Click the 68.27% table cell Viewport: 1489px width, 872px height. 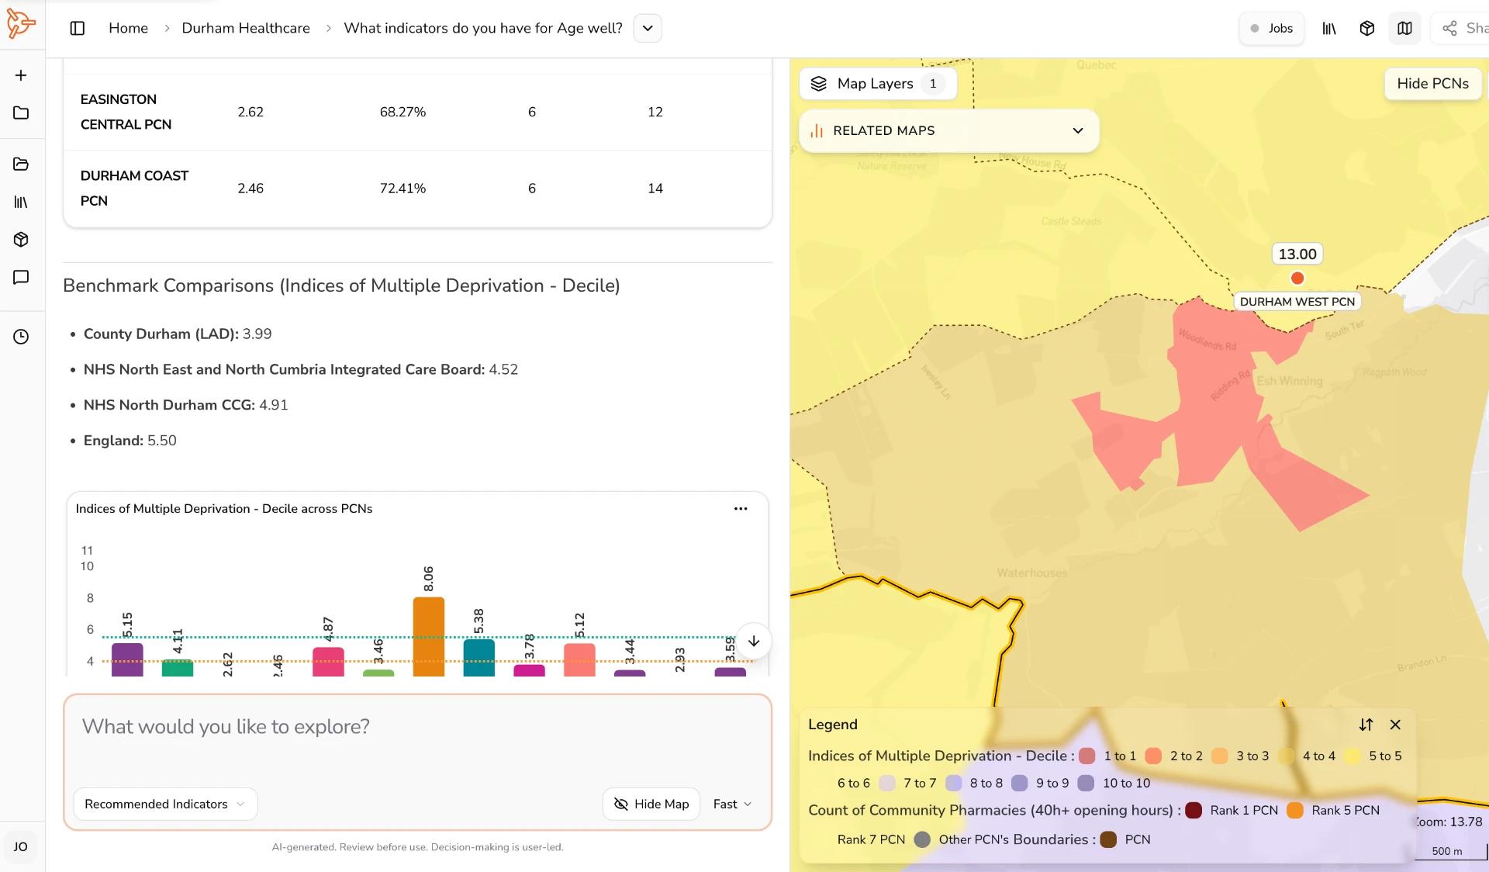point(402,112)
